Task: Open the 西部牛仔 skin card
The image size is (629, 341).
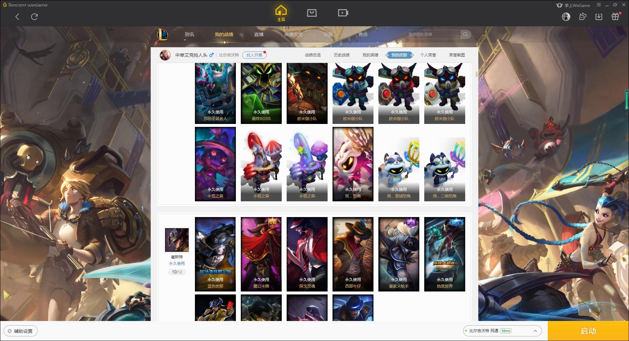Action: 353,254
